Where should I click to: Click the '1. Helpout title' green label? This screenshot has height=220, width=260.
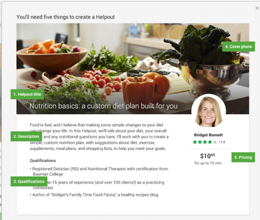(x=27, y=94)
